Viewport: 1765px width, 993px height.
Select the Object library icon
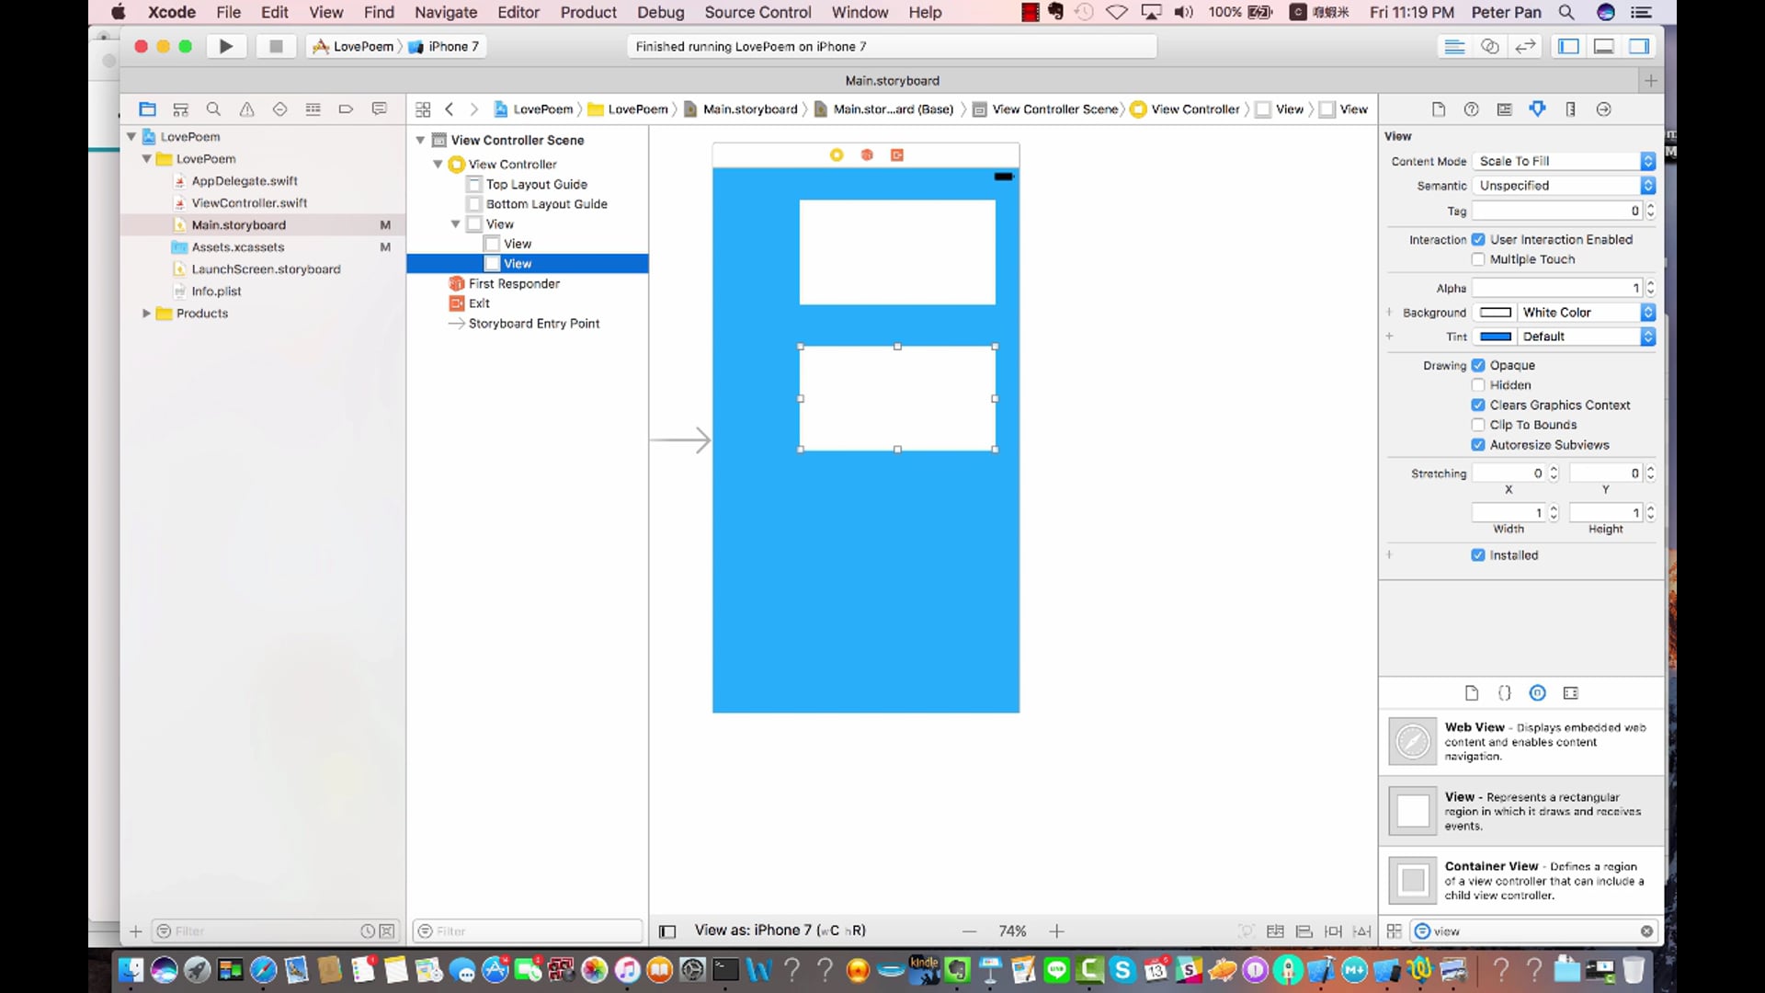click(1537, 693)
